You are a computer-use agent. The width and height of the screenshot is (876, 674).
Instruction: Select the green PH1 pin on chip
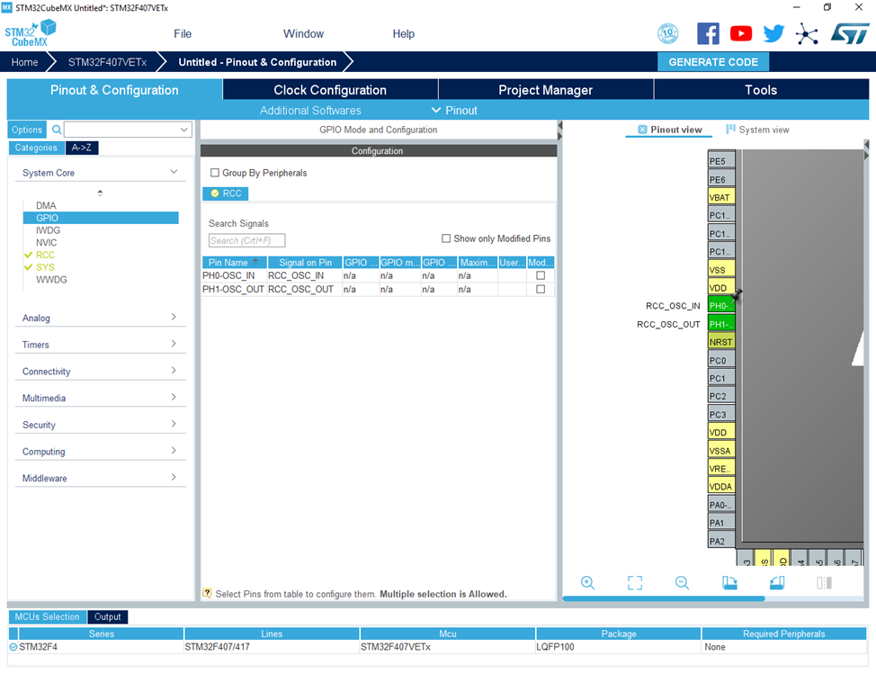coord(720,324)
